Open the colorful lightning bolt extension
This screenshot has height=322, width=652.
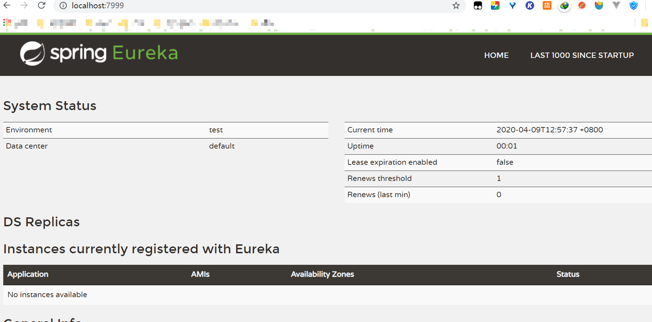495,5
